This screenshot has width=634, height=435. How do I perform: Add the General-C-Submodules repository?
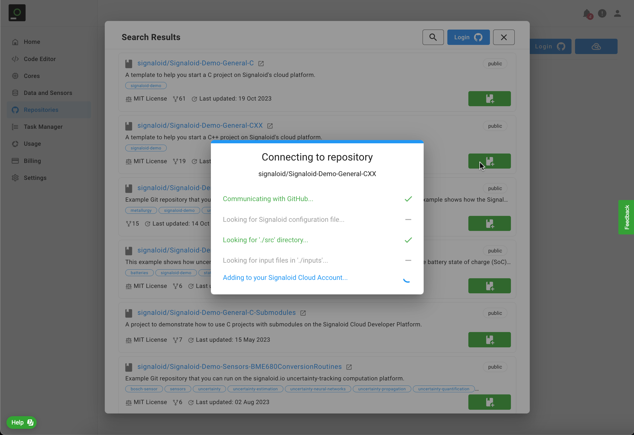pyautogui.click(x=489, y=340)
